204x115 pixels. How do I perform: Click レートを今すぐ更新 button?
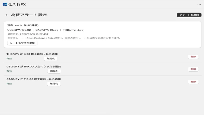[22, 43]
